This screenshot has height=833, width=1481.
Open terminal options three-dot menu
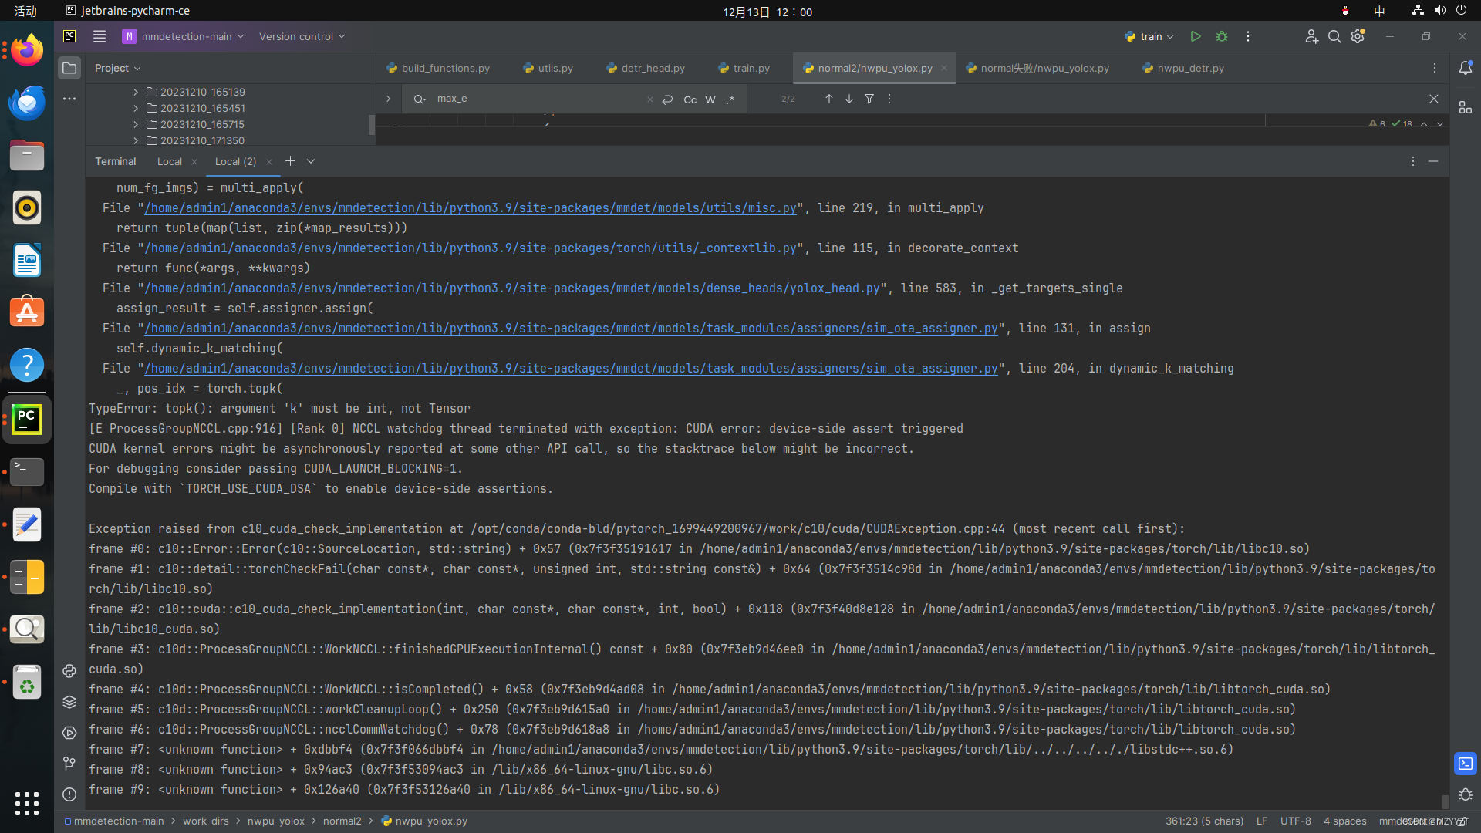coord(1413,161)
